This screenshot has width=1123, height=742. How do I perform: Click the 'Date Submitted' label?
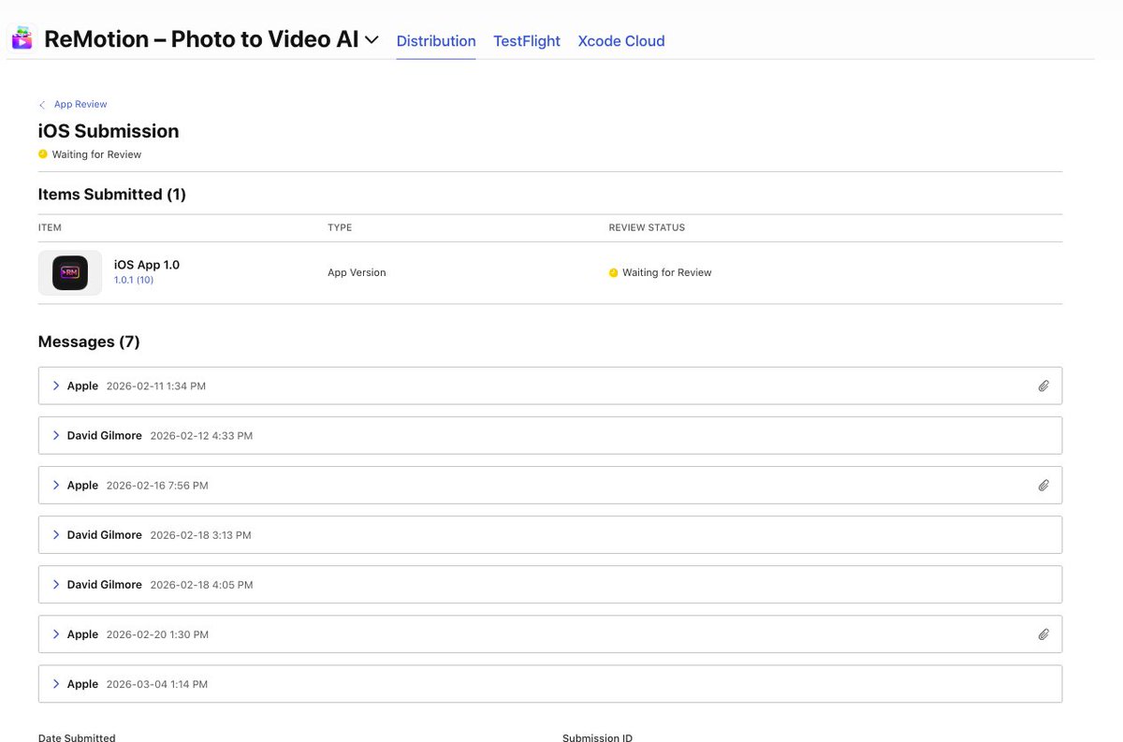77,737
